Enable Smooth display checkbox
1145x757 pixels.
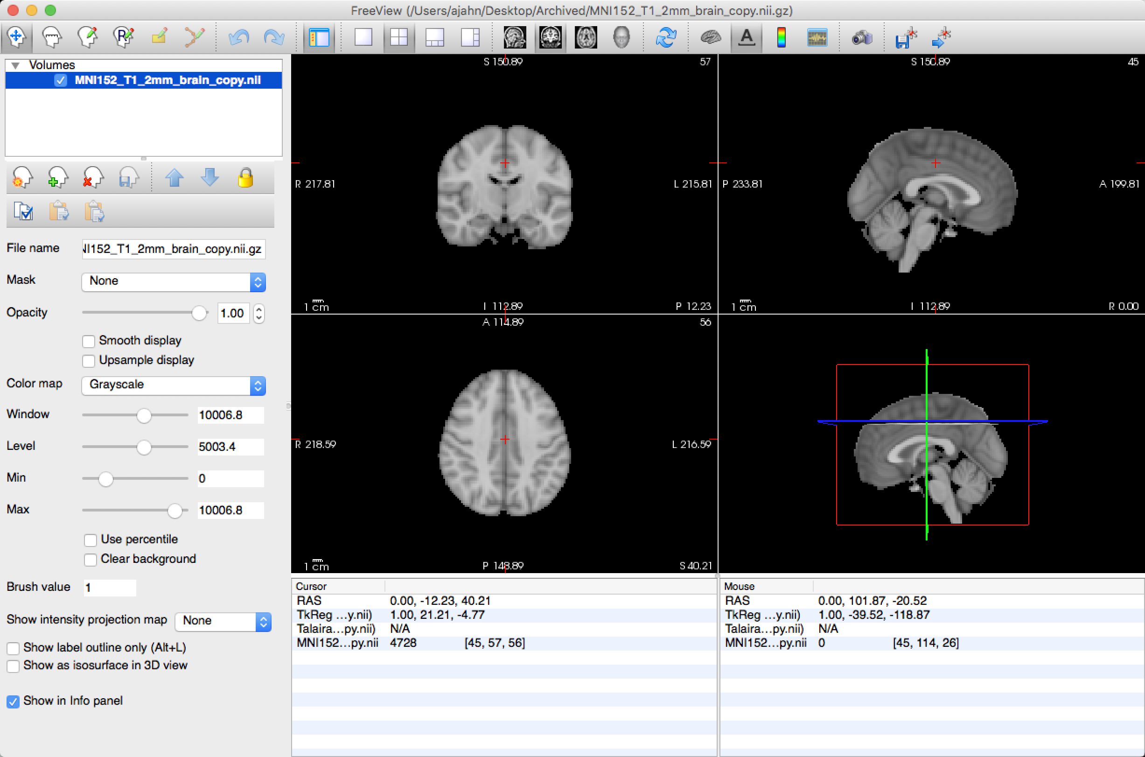click(88, 341)
